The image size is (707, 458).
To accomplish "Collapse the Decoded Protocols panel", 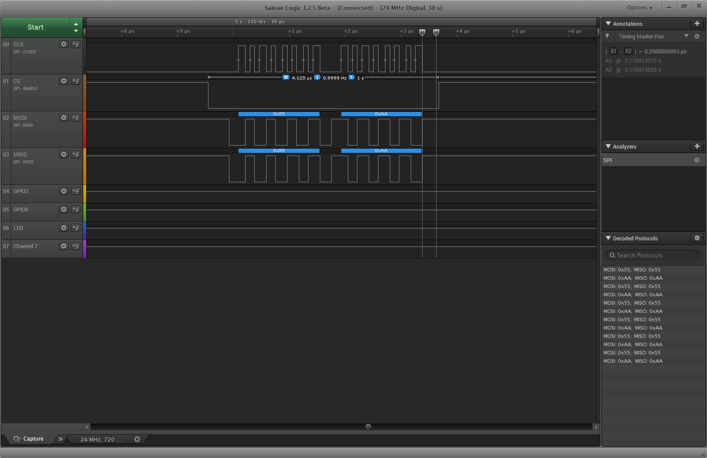I will [608, 238].
